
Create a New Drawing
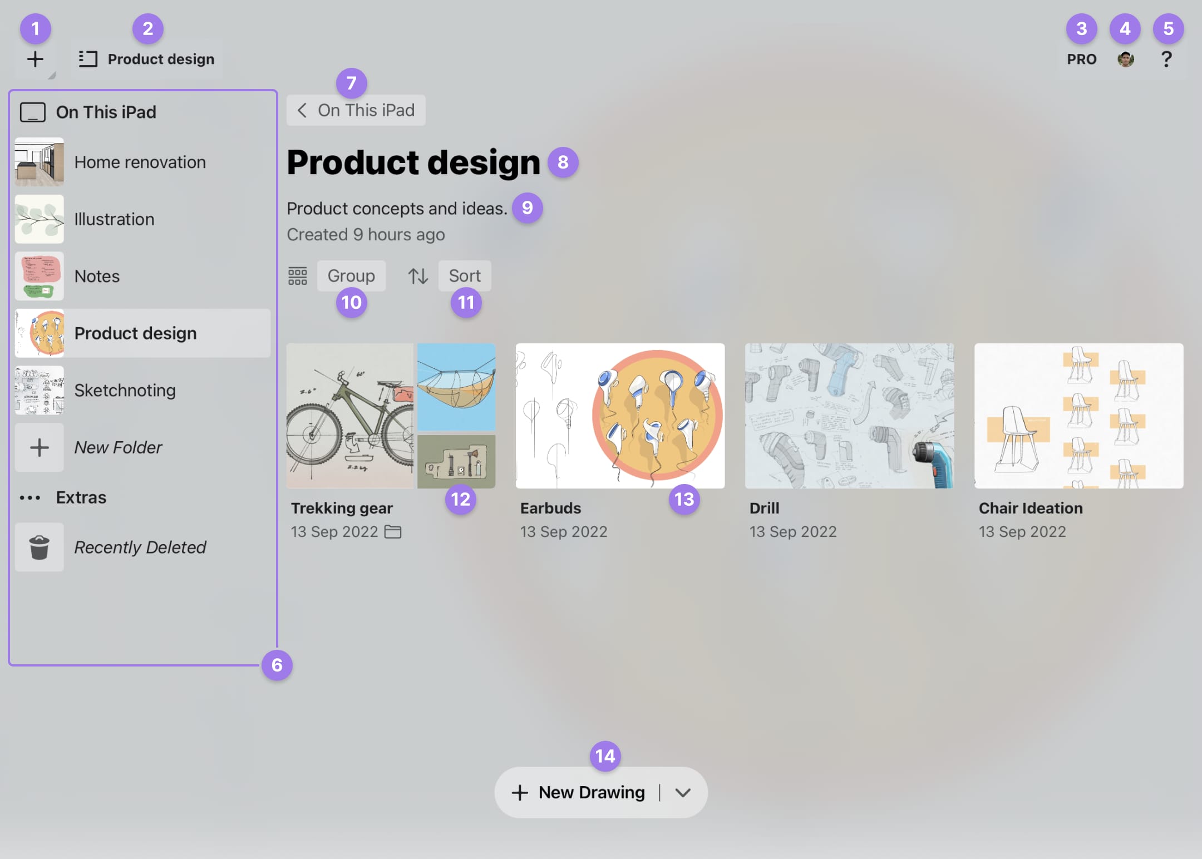click(579, 793)
